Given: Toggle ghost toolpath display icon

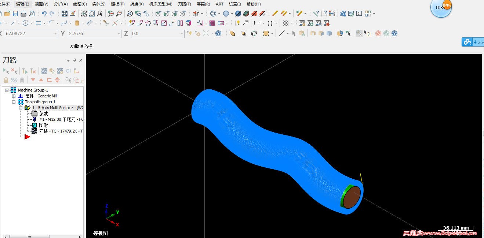Looking at the screenshot, I should 22,80.
